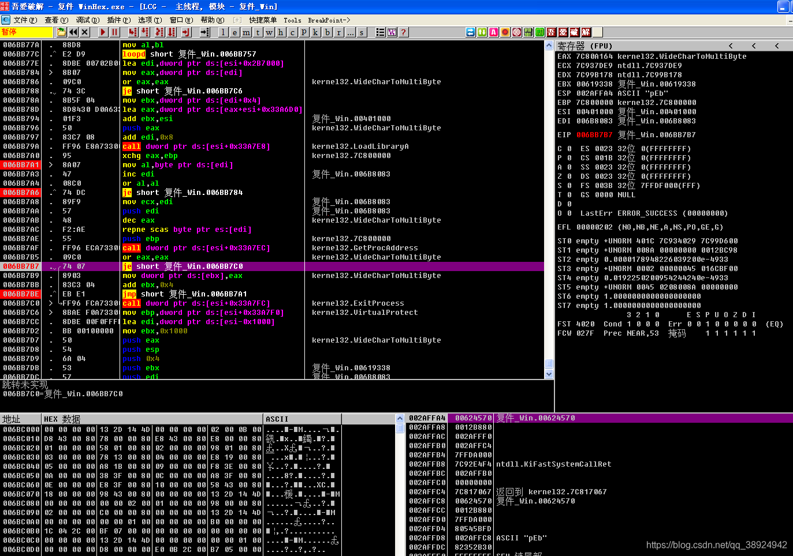Click the target bullseye plugin icon
The width and height of the screenshot is (793, 556).
click(517, 32)
